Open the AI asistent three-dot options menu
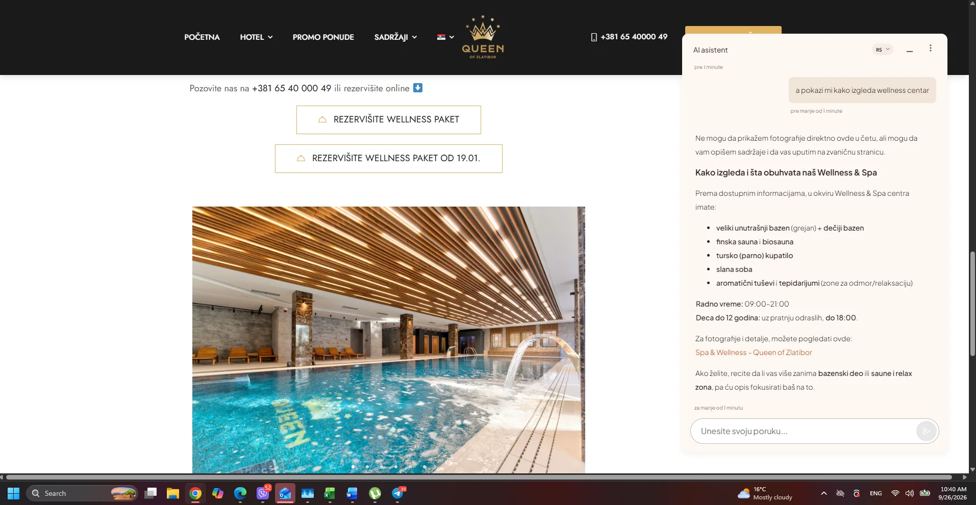 click(x=930, y=48)
